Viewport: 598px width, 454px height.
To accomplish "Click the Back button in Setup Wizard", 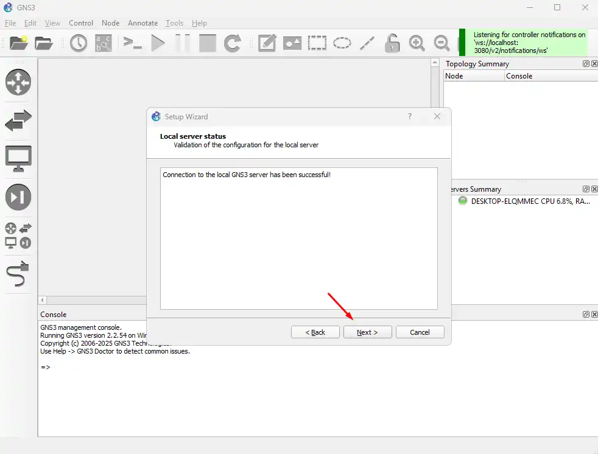I will pyautogui.click(x=315, y=332).
